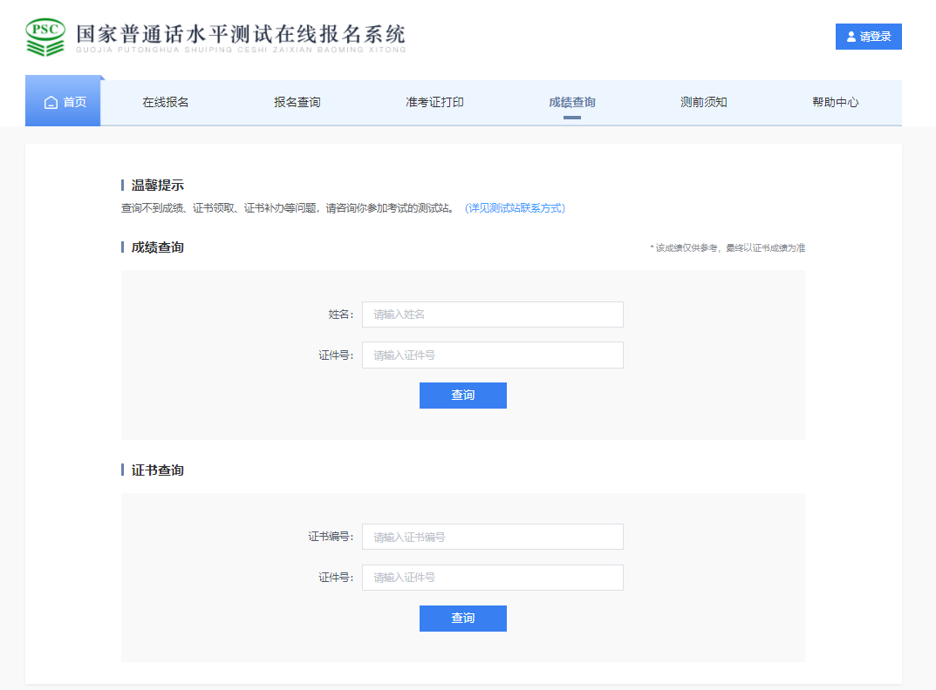936x690 pixels.
Task: Click the user icon in 请登录 button
Action: pyautogui.click(x=851, y=37)
